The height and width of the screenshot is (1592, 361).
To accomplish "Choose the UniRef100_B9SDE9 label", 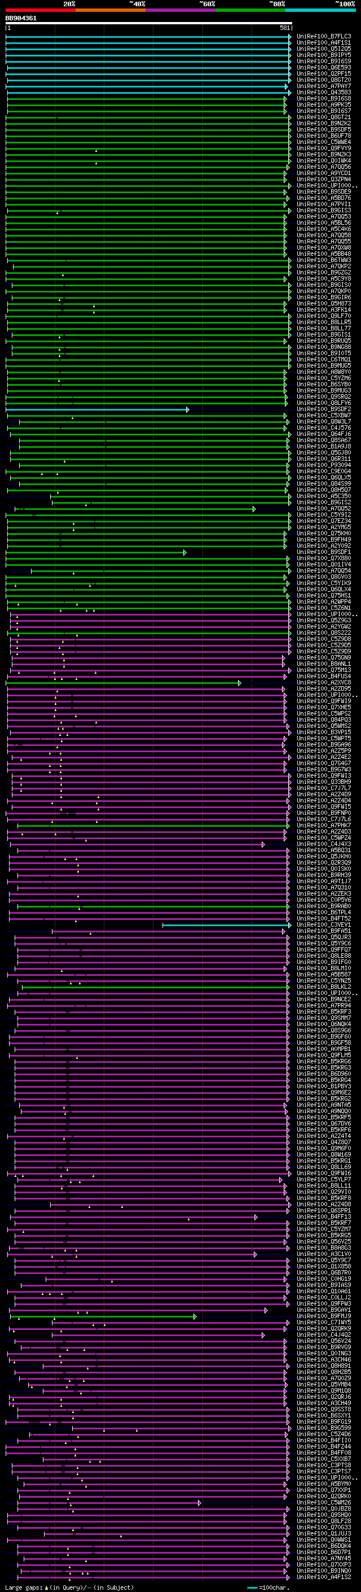I will point(324,191).
